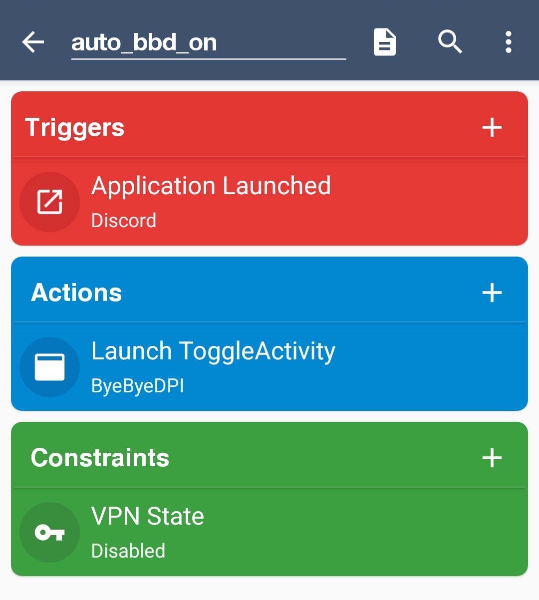539x600 pixels.
Task: Tap the Discord subtitle text
Action: pos(124,221)
